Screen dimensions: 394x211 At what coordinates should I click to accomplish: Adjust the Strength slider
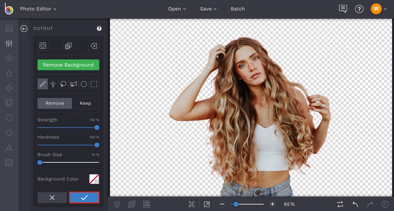tap(68, 127)
